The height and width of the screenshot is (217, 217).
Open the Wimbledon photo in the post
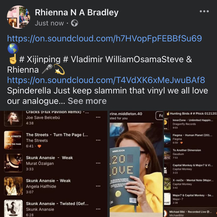pyautogui.click(x=136, y=169)
